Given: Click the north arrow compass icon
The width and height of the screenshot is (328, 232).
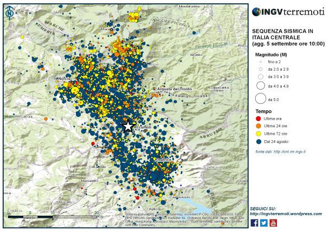Looking at the screenshot, I should tap(10, 13).
